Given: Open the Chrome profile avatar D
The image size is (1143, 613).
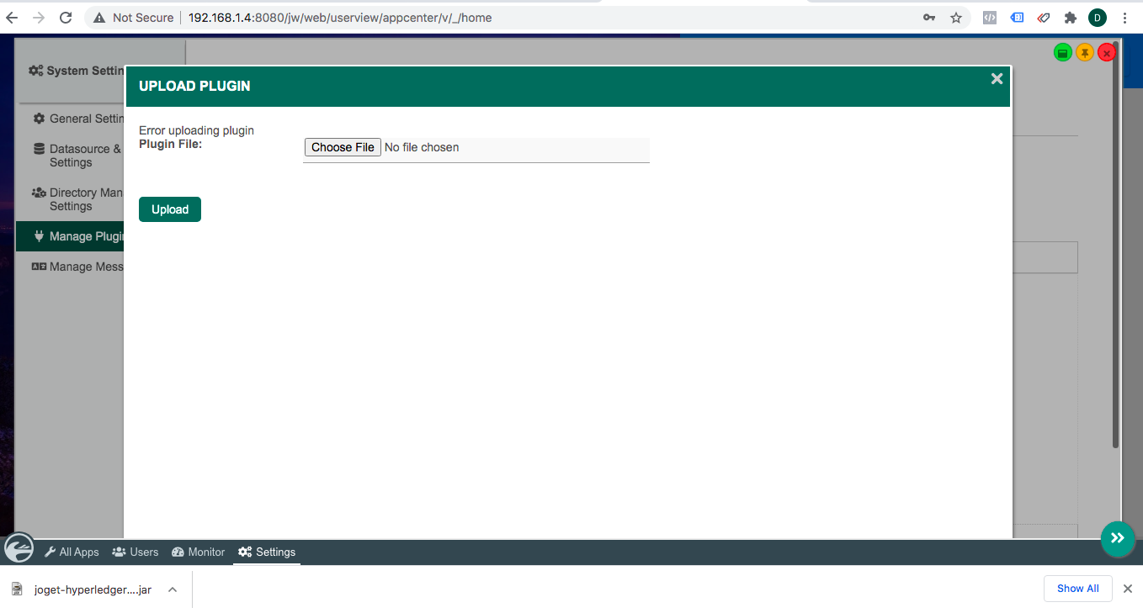Looking at the screenshot, I should [1098, 18].
